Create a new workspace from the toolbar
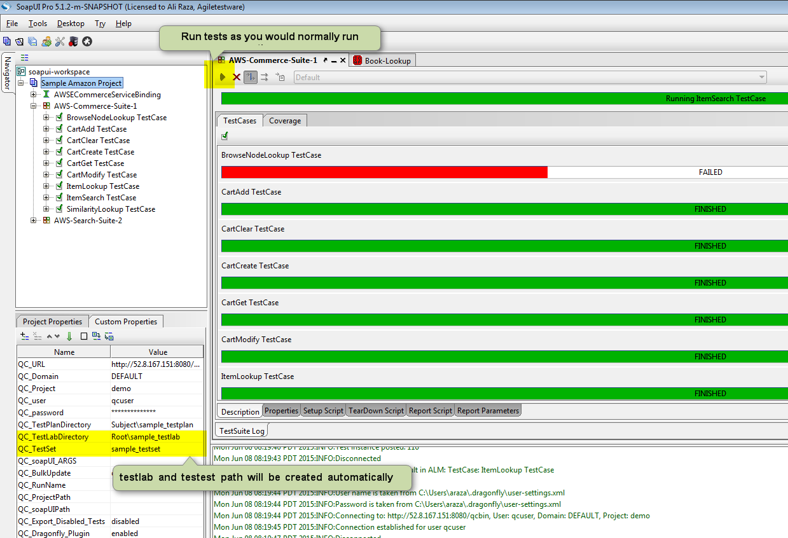788x538 pixels. pos(7,41)
